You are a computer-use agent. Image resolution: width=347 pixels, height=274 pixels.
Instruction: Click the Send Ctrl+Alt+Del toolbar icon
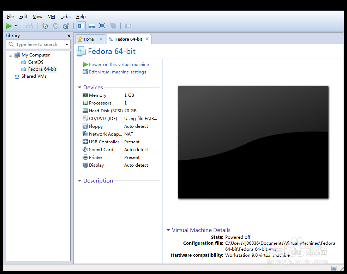pos(30,26)
